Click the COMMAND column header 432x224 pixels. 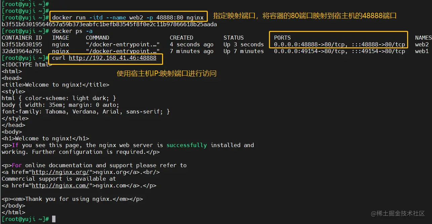tap(97, 38)
